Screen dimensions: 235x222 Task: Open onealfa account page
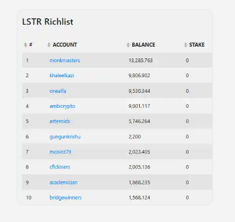coord(58,91)
